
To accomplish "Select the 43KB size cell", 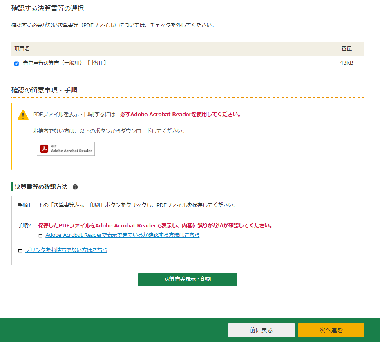I will click(346, 63).
